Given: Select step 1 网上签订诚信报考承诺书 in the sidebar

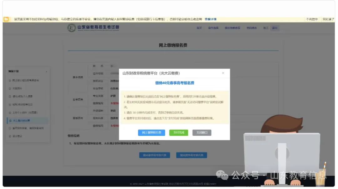Looking at the screenshot, I should (x=25, y=80).
